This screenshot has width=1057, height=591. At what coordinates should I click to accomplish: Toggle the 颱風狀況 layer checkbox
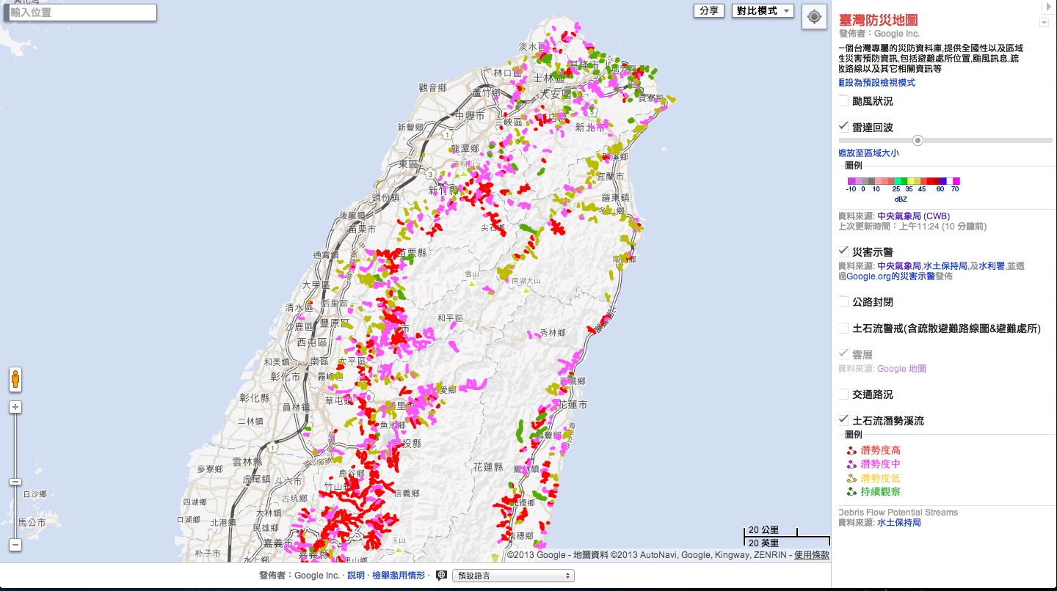click(844, 100)
